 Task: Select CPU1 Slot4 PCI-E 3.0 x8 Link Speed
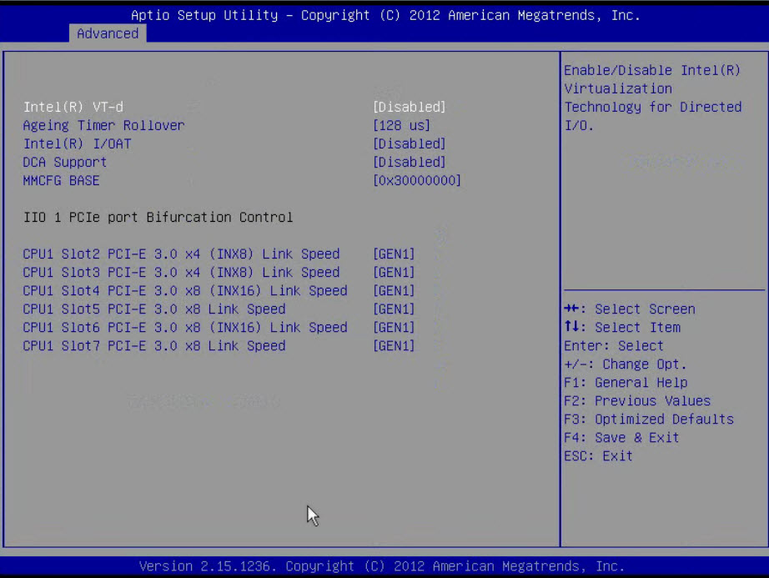click(185, 291)
